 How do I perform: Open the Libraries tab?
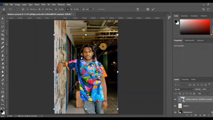tap(200, 40)
